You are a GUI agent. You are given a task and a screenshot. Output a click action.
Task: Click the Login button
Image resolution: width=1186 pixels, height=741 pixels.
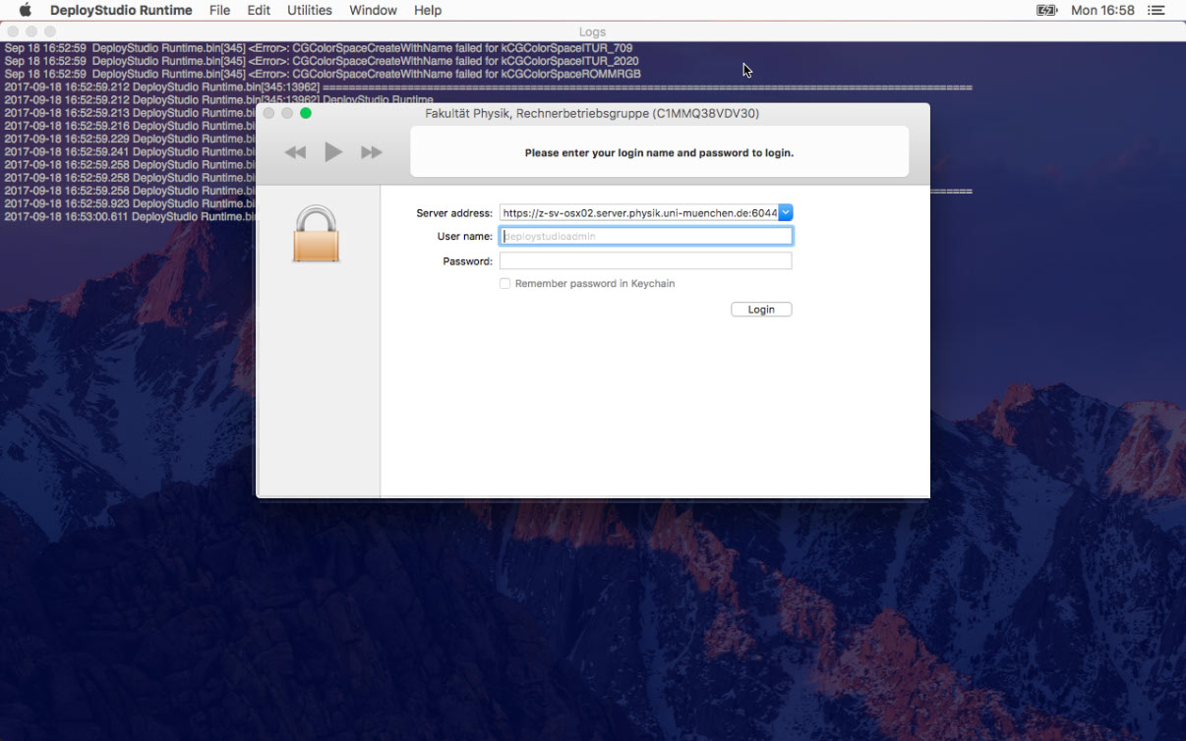761,310
